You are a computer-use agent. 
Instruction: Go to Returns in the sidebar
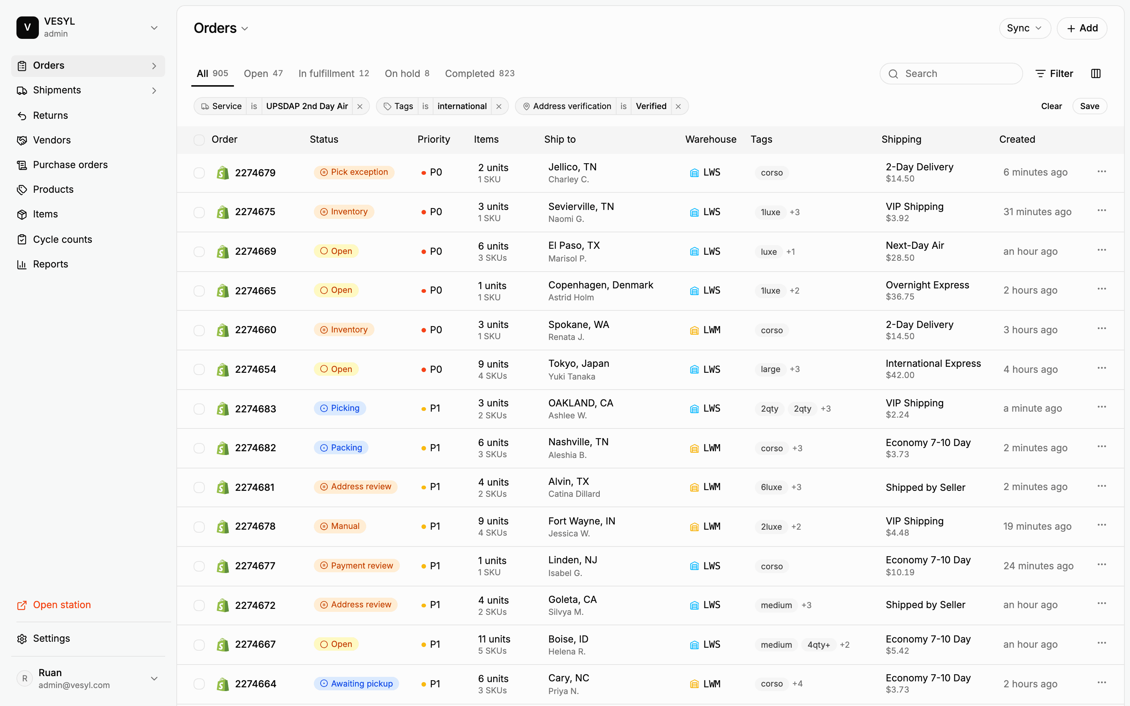[x=88, y=116]
